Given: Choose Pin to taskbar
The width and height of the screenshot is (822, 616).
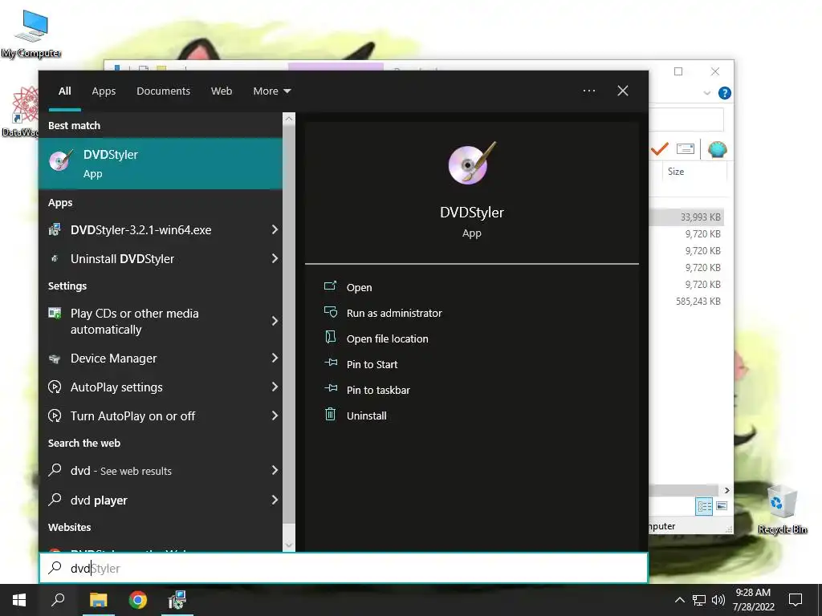Looking at the screenshot, I should coord(378,391).
